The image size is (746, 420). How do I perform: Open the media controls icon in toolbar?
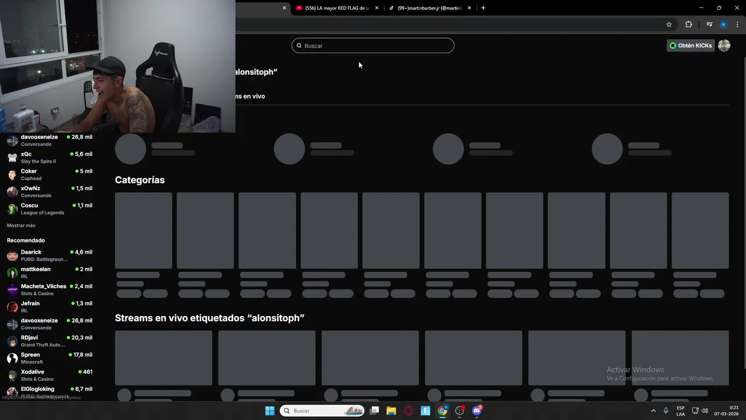pyautogui.click(x=709, y=24)
